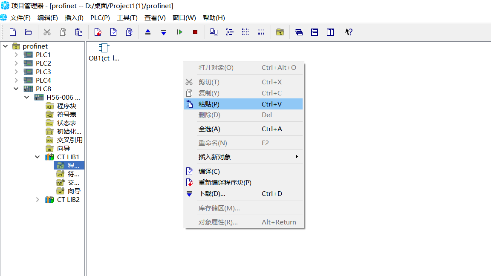Click the New project toolbar icon

pos(13,32)
